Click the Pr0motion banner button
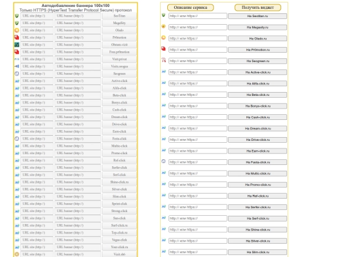Screen dimensions: 342x257 (x=119, y=37)
